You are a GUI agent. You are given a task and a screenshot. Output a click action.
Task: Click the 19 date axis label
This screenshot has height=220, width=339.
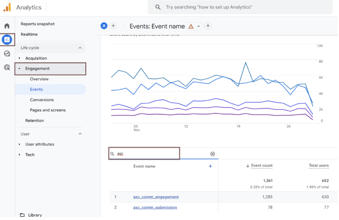[x=238, y=126]
